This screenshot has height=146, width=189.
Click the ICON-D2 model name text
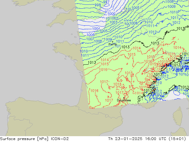(x=60, y=139)
